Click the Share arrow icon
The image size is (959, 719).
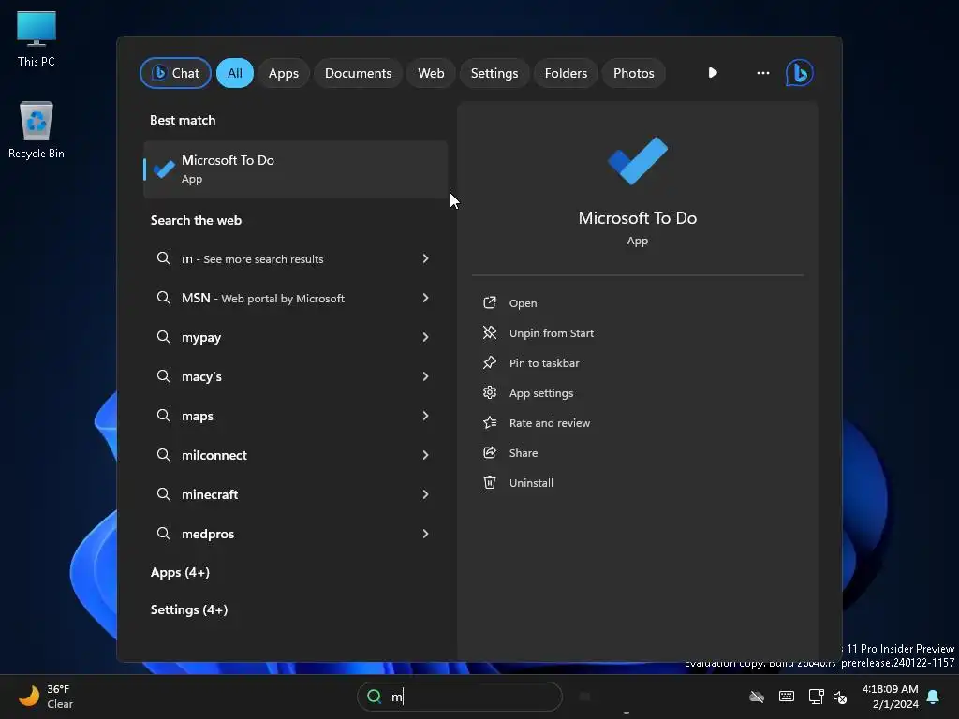[489, 452]
